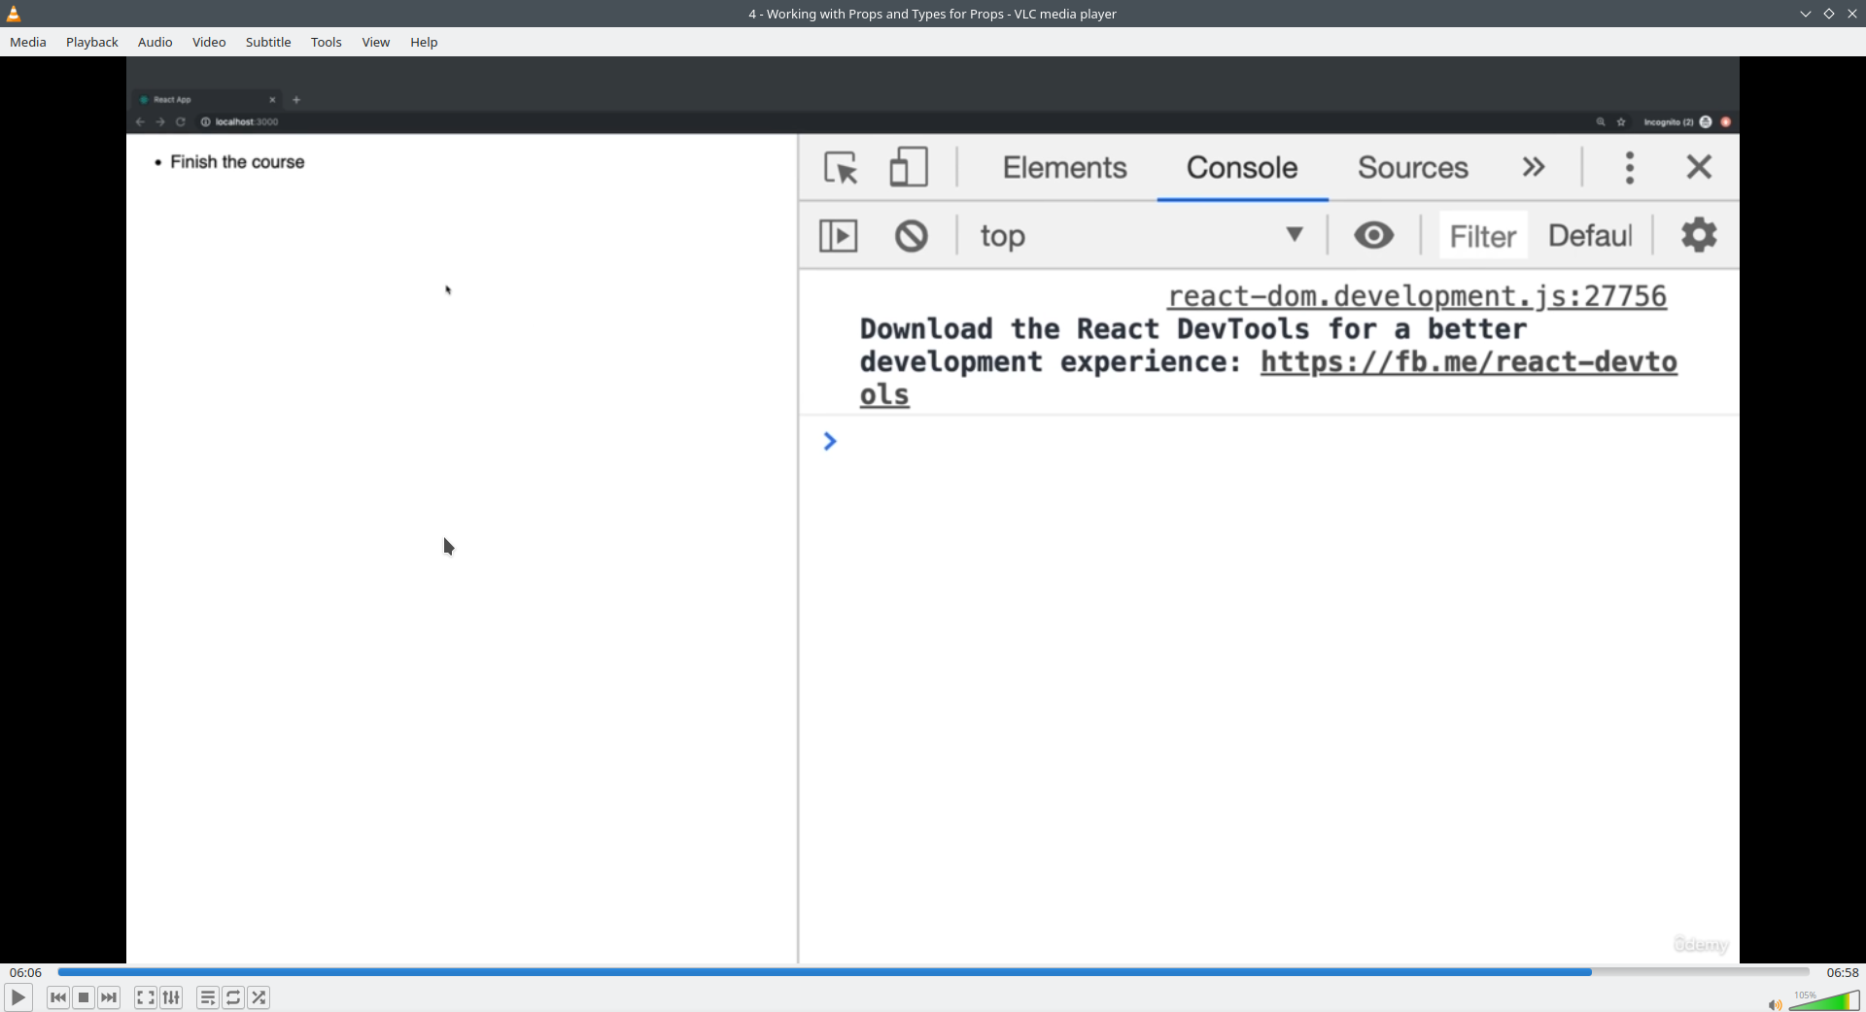Clear the console output
Image resolution: width=1866 pixels, height=1012 pixels.
tap(911, 235)
